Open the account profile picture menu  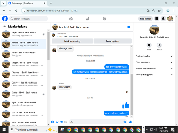[x=170, y=18]
